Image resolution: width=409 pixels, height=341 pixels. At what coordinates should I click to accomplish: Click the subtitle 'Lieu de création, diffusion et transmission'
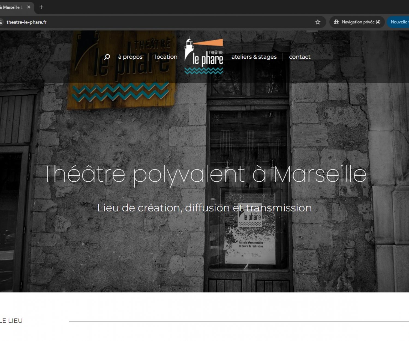click(204, 208)
